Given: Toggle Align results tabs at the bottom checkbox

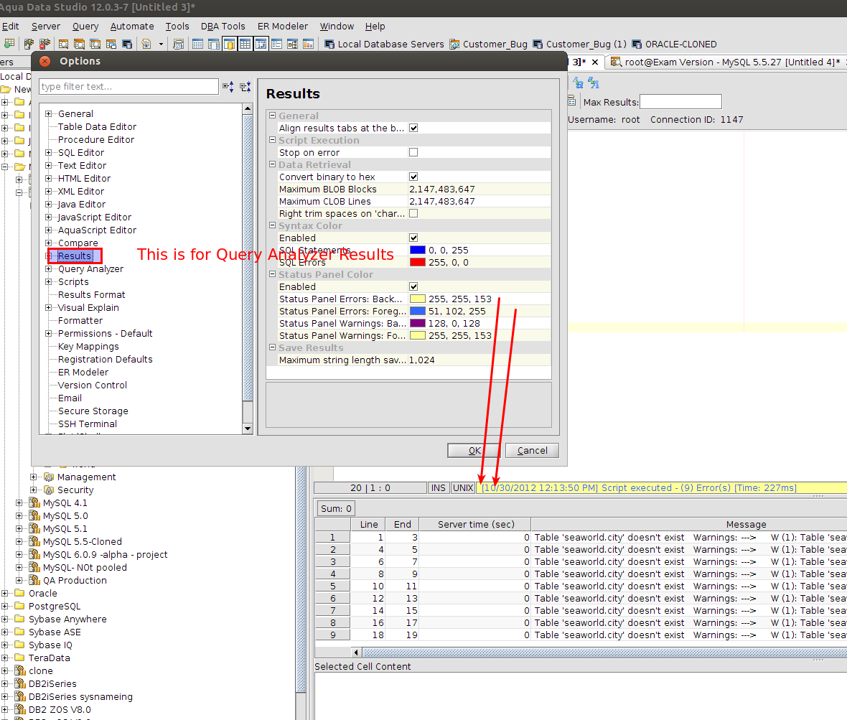Looking at the screenshot, I should pyautogui.click(x=413, y=128).
